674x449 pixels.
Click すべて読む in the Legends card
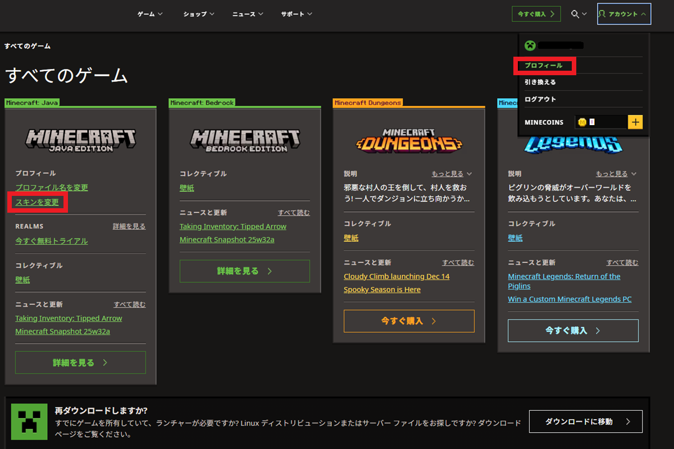[x=622, y=263]
